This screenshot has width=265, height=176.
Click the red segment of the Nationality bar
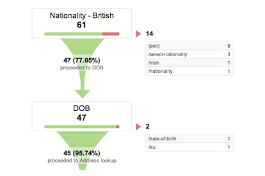click(110, 34)
